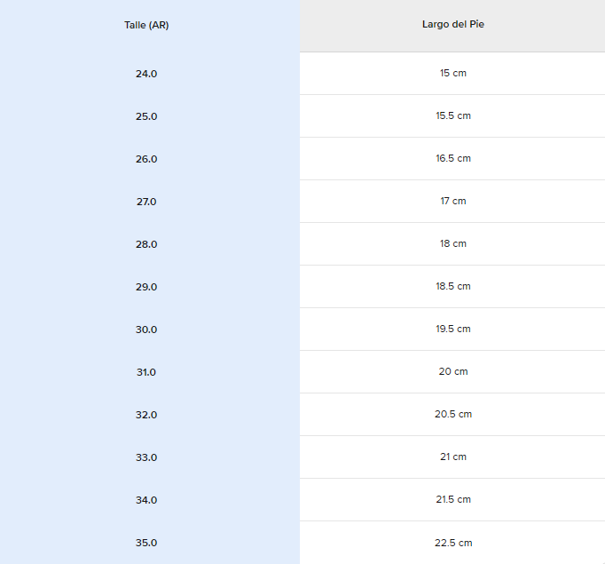Select size 24.0 in the table
The height and width of the screenshot is (564, 605).
pos(146,74)
